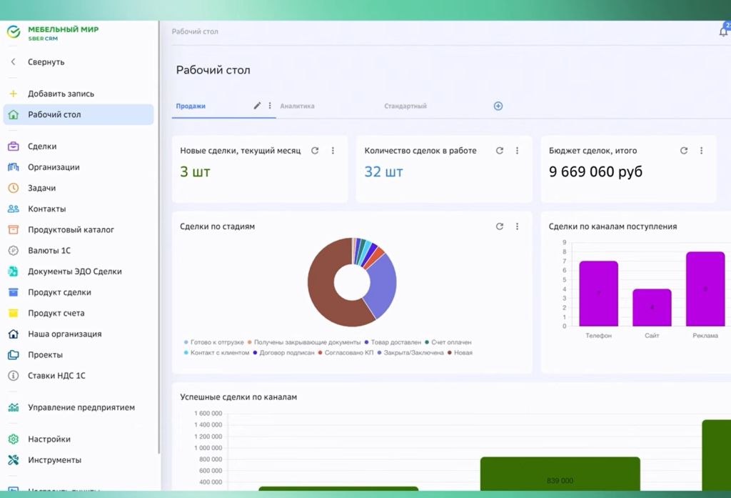Viewport: 731px width, 498px height.
Task: Click the Продукт счета yellow icon
Action: pyautogui.click(x=13, y=313)
